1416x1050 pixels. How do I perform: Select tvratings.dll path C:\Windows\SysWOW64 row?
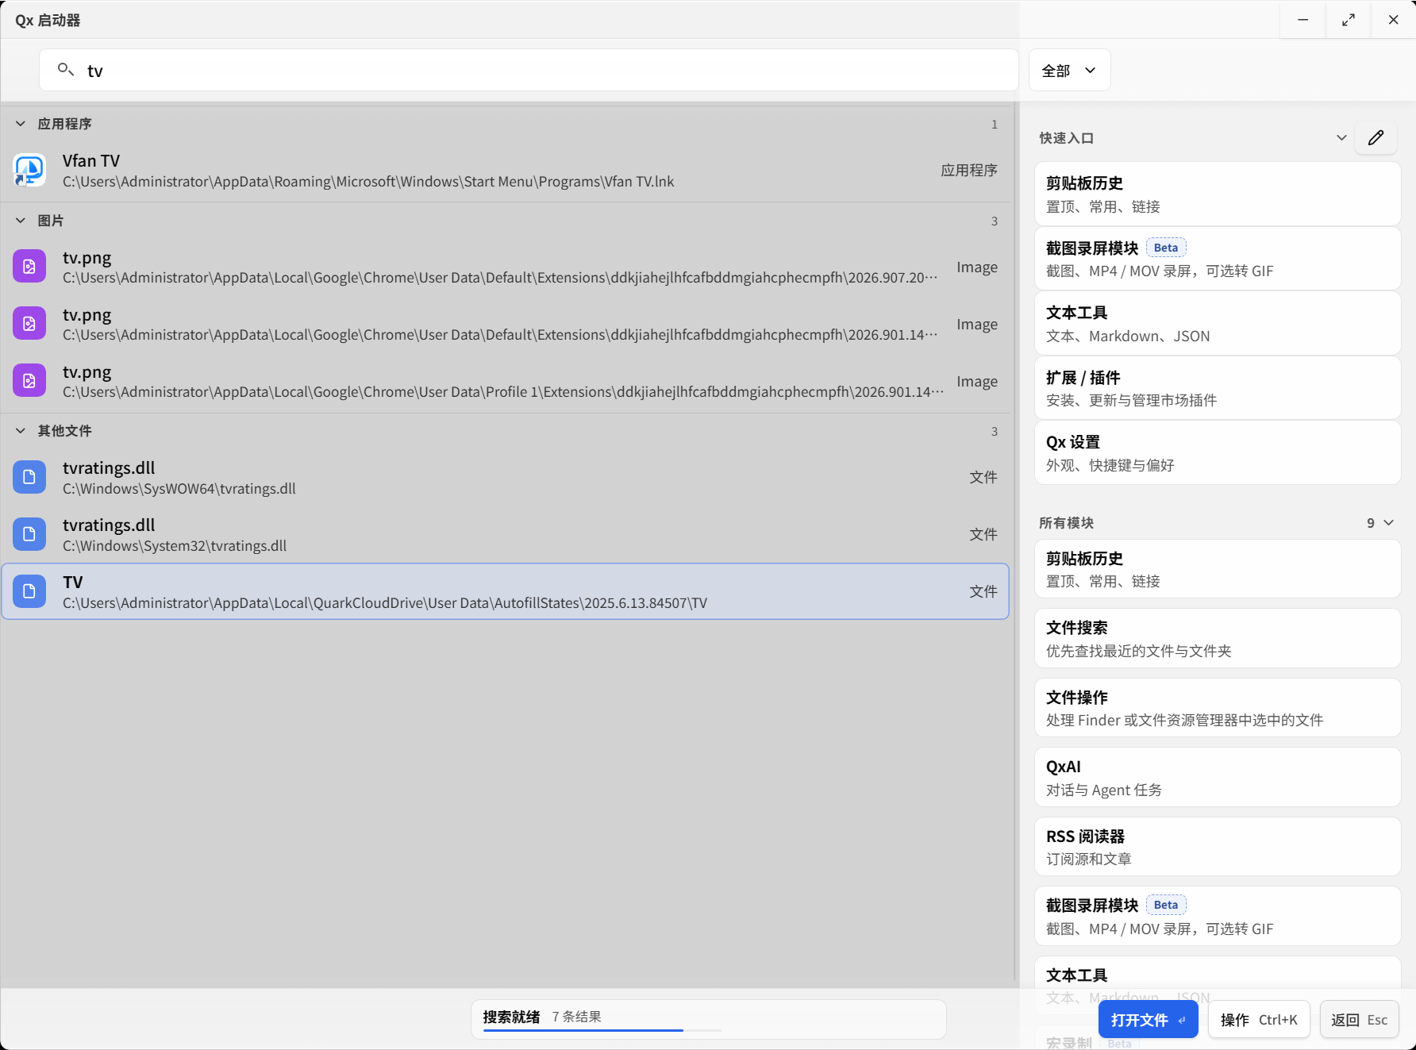click(505, 477)
